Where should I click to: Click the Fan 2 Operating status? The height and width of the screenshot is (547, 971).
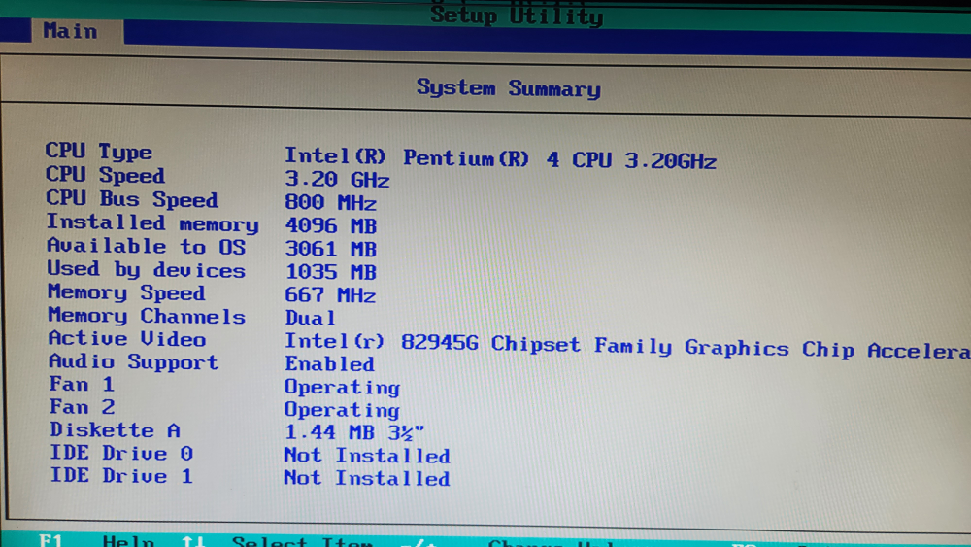[x=342, y=411]
